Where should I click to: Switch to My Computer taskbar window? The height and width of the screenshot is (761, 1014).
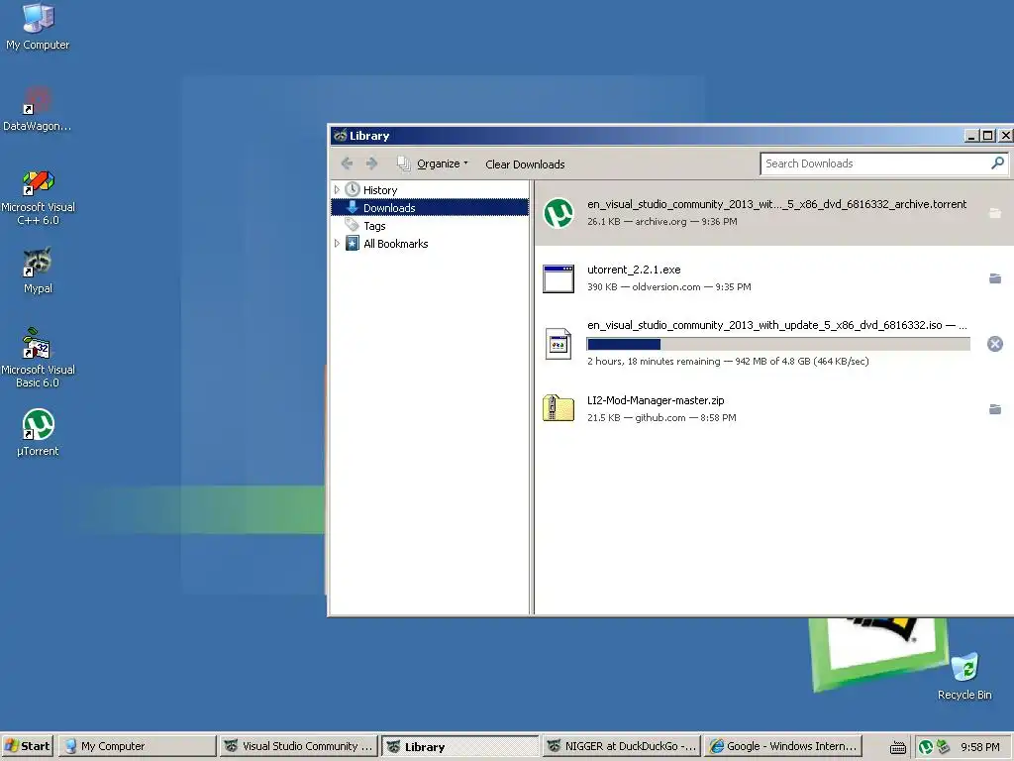click(x=137, y=746)
